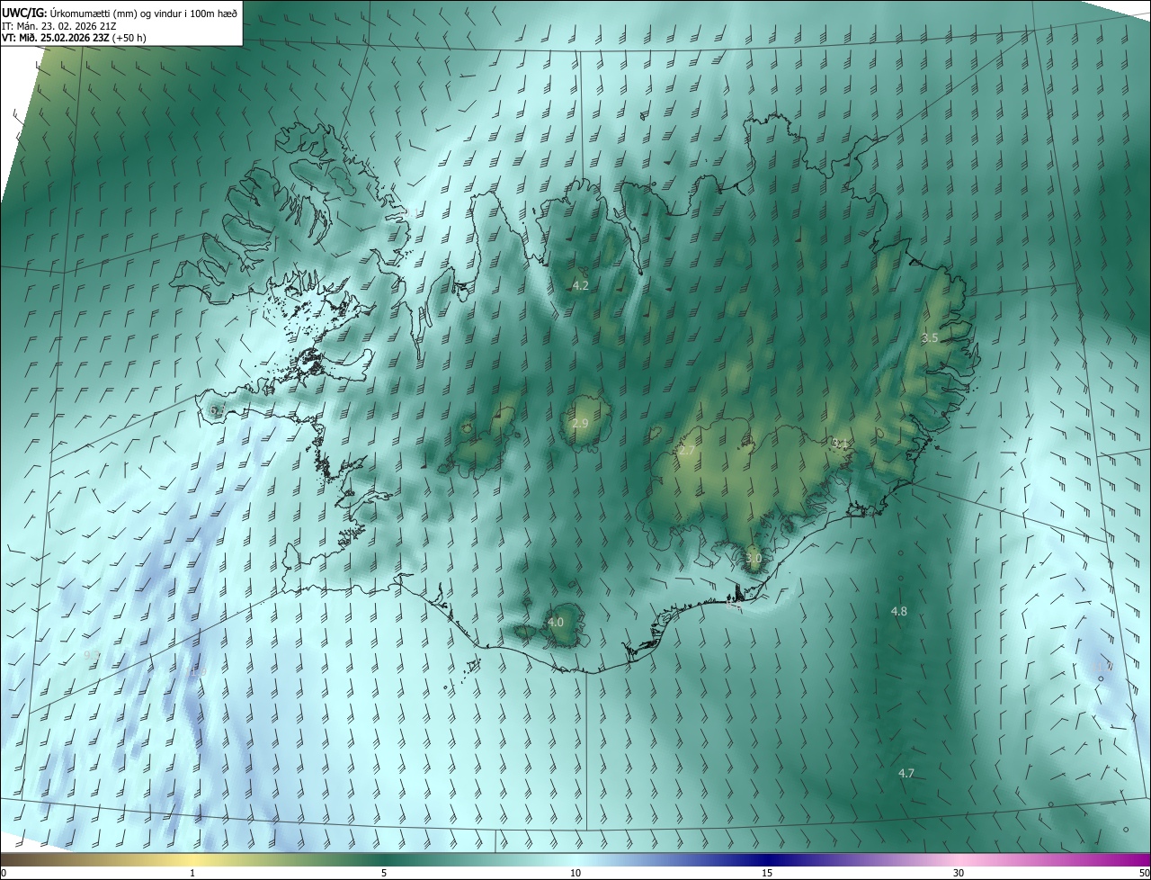The width and height of the screenshot is (1151, 880).
Task: Click the colorbar tick label 0
Action: tap(4, 874)
